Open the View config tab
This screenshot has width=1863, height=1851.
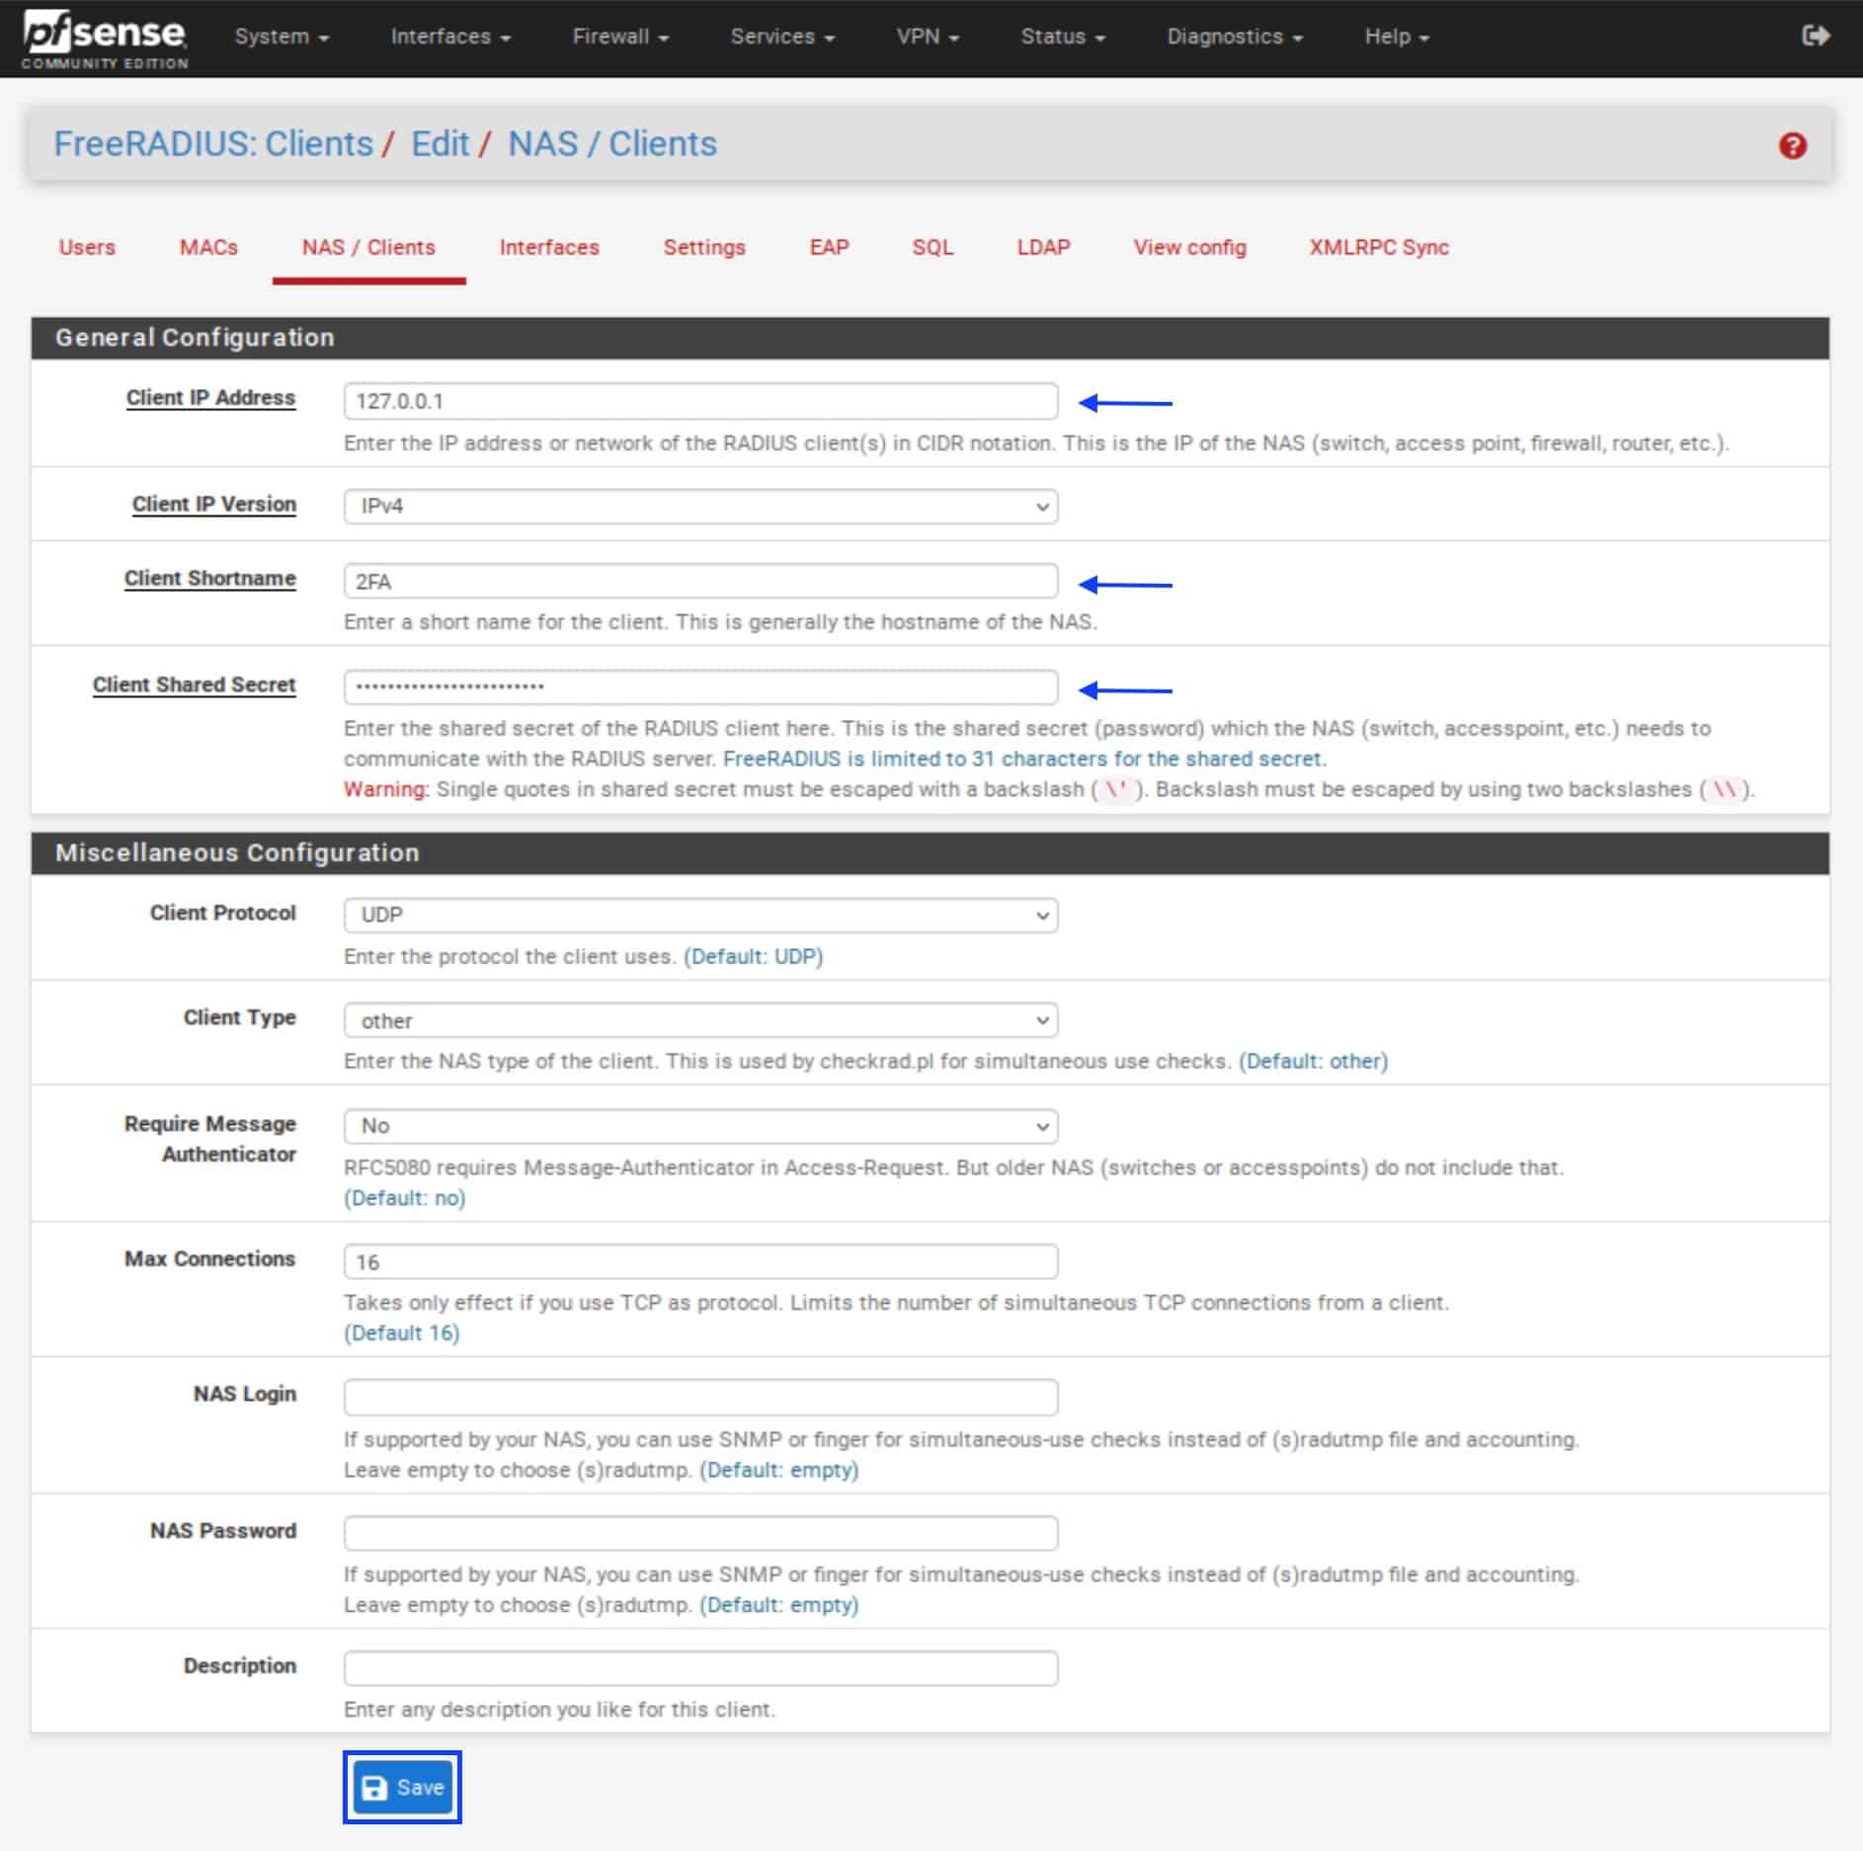pos(1189,247)
